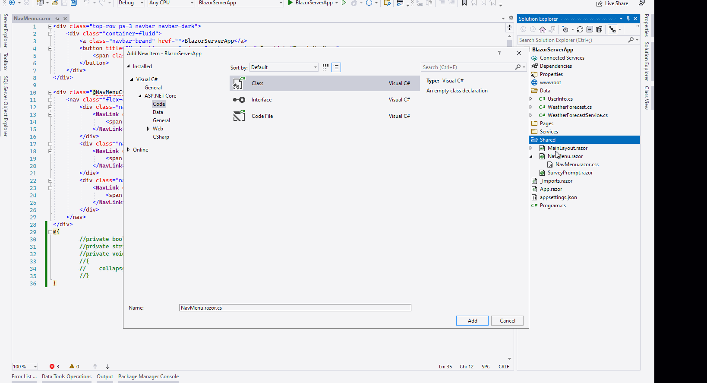Screen dimensions: 707x383
Task: Open the Error List tab
Action: click(24, 377)
